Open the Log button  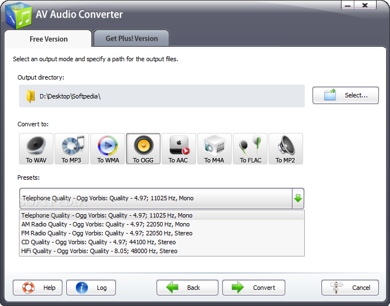(x=91, y=288)
